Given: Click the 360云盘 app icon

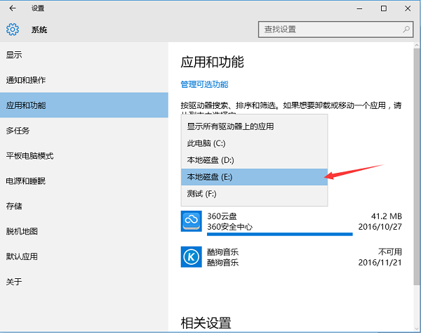Looking at the screenshot, I should [192, 221].
